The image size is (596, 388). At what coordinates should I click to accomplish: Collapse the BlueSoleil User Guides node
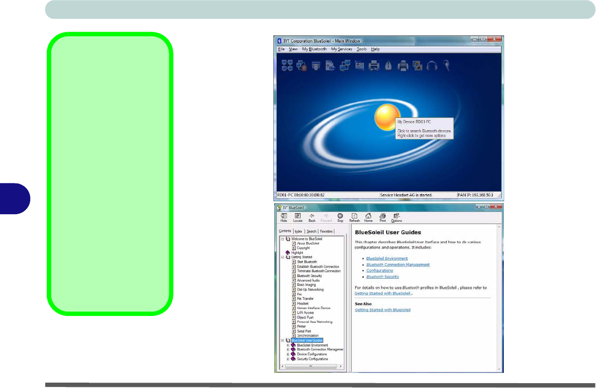coord(282,340)
